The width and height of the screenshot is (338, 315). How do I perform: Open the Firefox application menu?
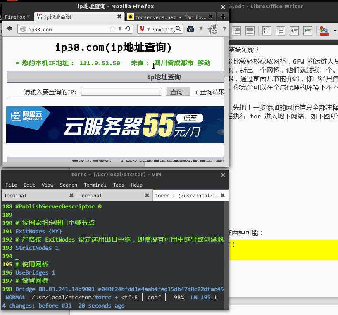[x=17, y=17]
